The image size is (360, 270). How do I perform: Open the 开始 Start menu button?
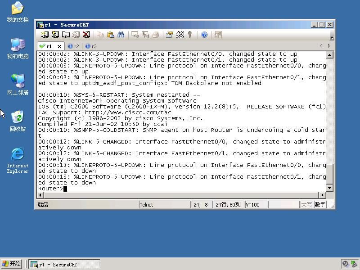(x=12, y=264)
